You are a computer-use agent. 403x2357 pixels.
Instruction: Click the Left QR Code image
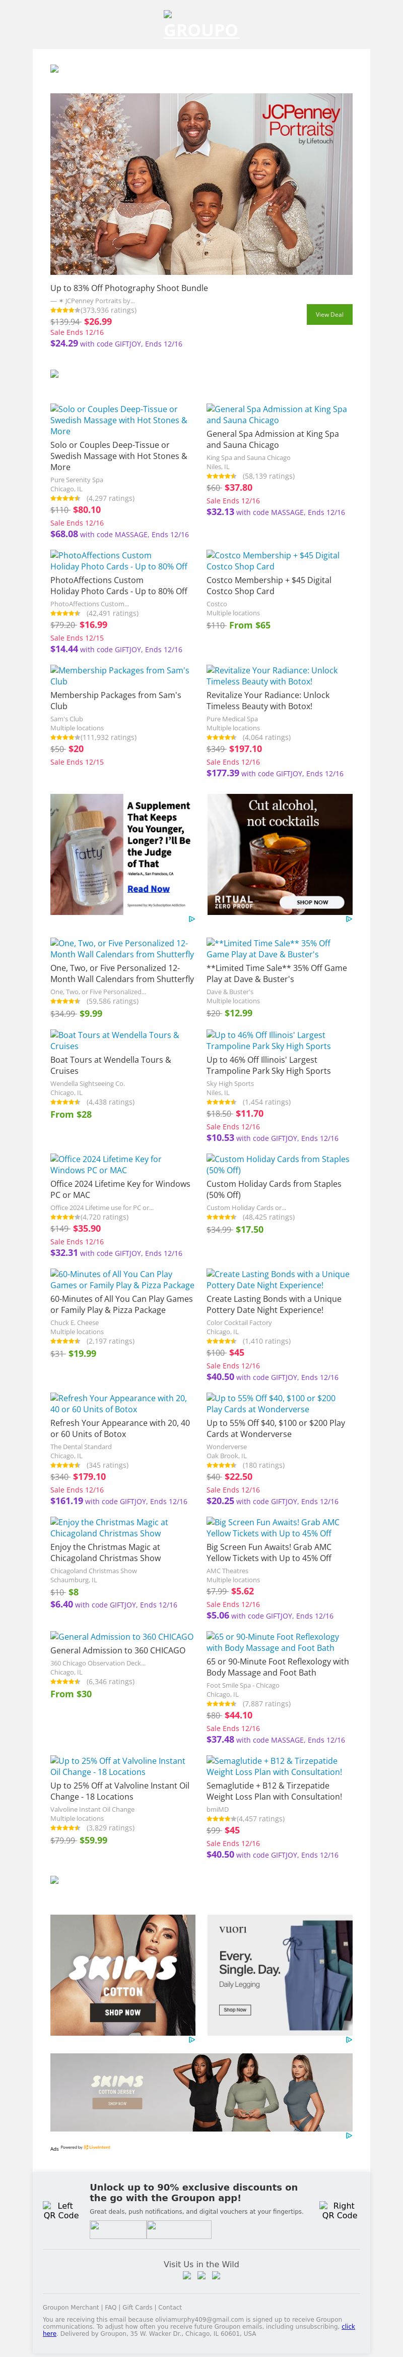click(60, 2210)
